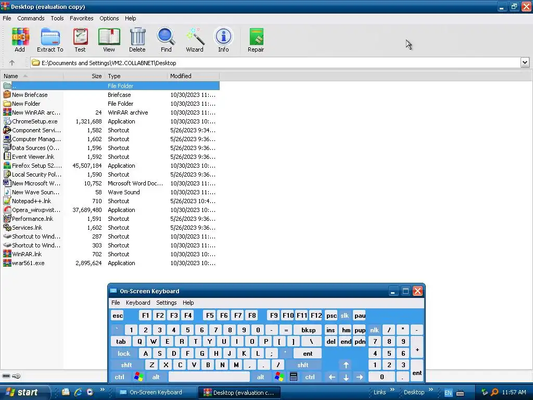The height and width of the screenshot is (400, 533).
Task: Select the 'New Folder' row
Action: pos(110,104)
